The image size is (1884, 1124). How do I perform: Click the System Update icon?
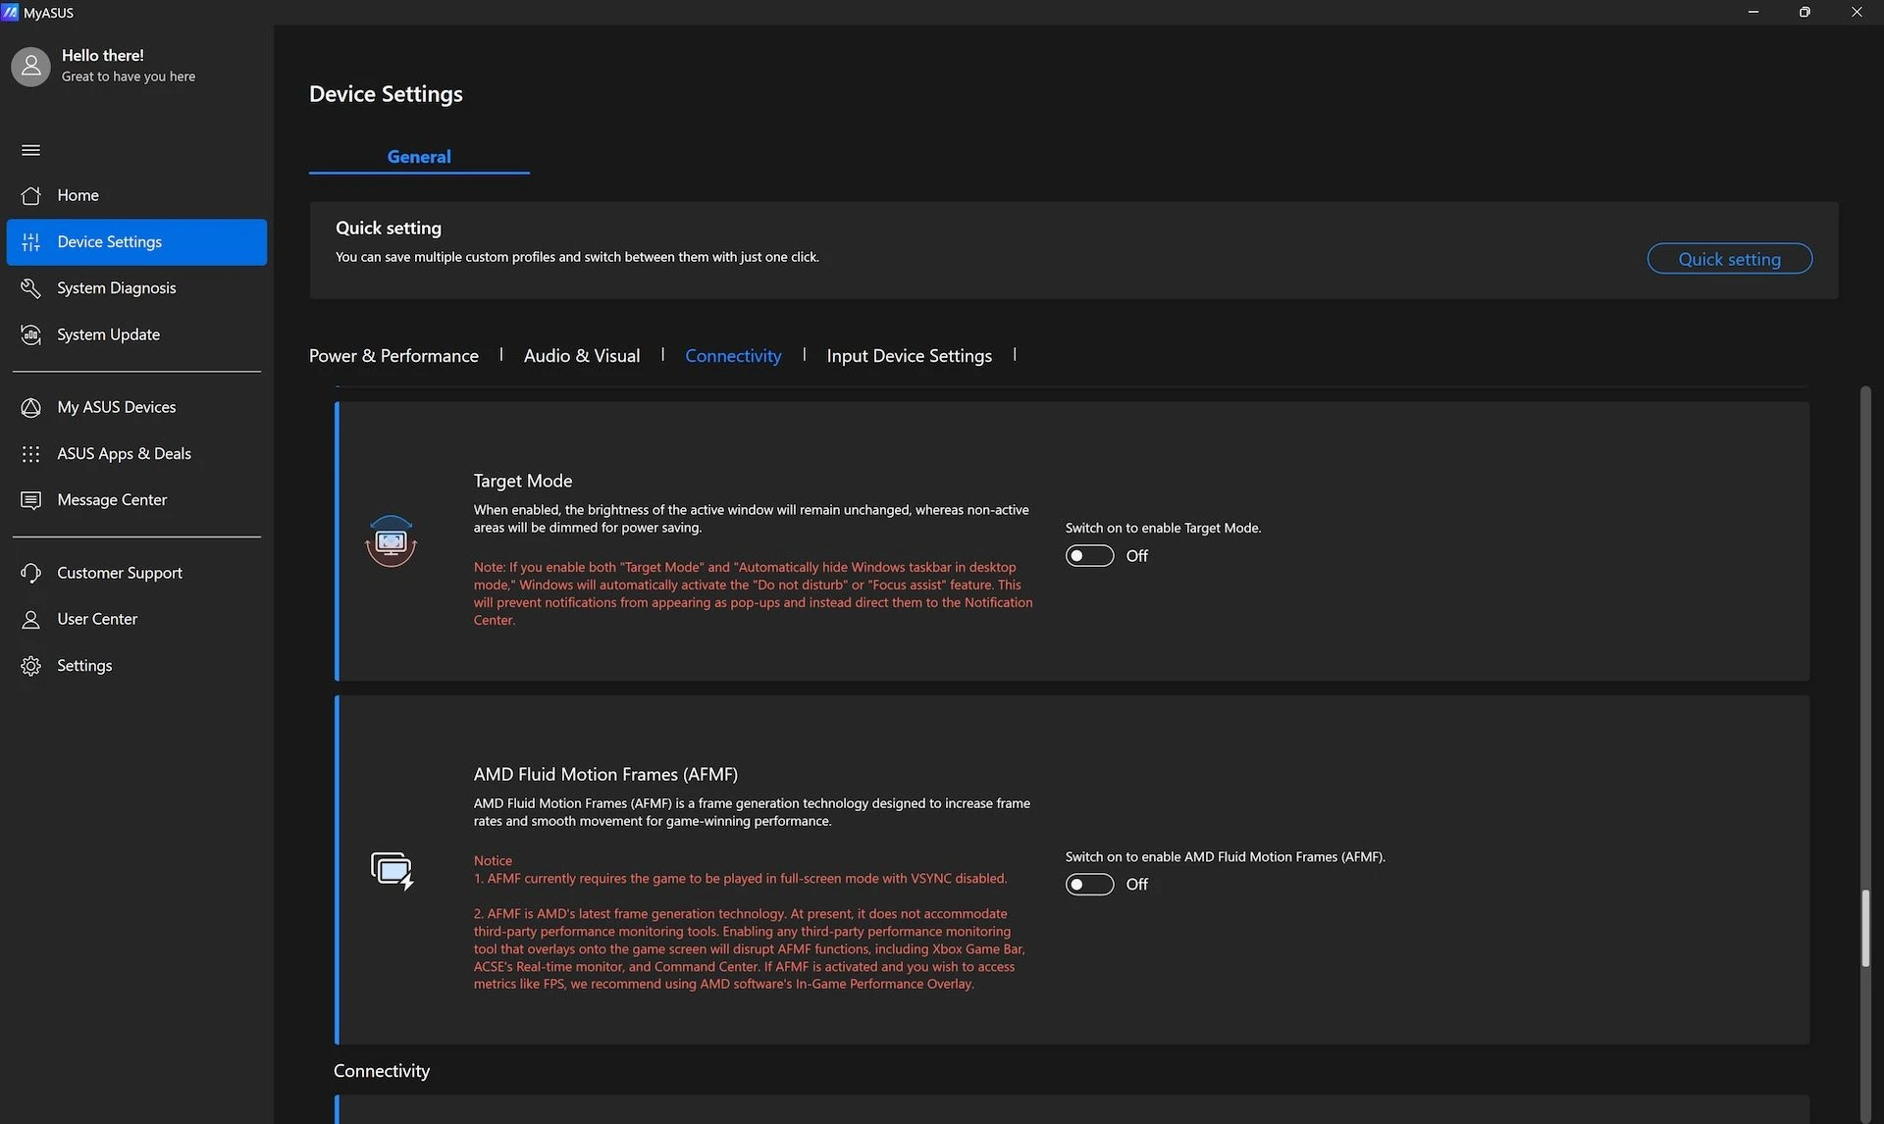click(30, 334)
